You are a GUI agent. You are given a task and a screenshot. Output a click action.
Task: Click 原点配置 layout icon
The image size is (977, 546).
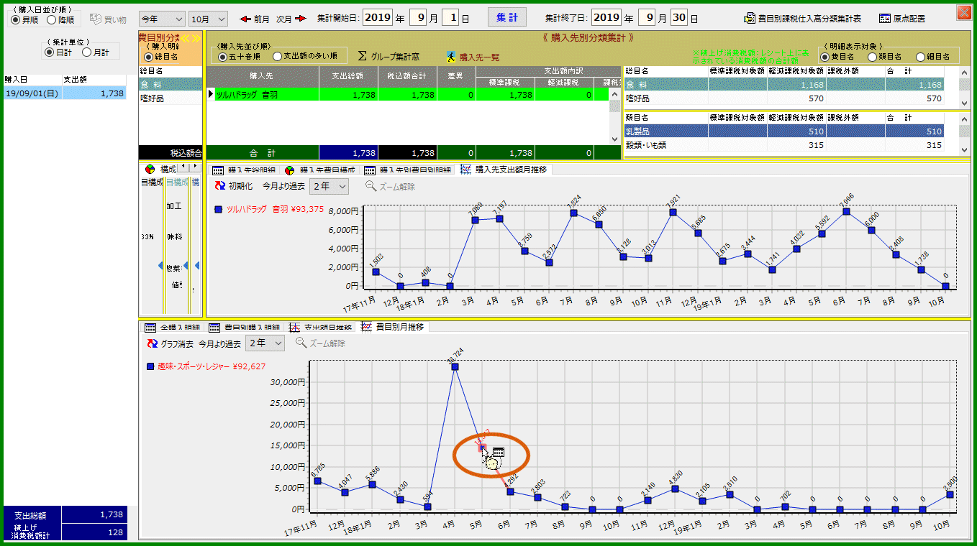[884, 19]
